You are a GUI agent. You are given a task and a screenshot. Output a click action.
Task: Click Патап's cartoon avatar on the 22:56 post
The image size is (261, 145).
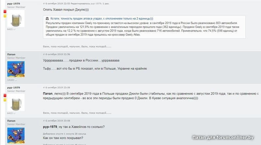click(x=16, y=69)
